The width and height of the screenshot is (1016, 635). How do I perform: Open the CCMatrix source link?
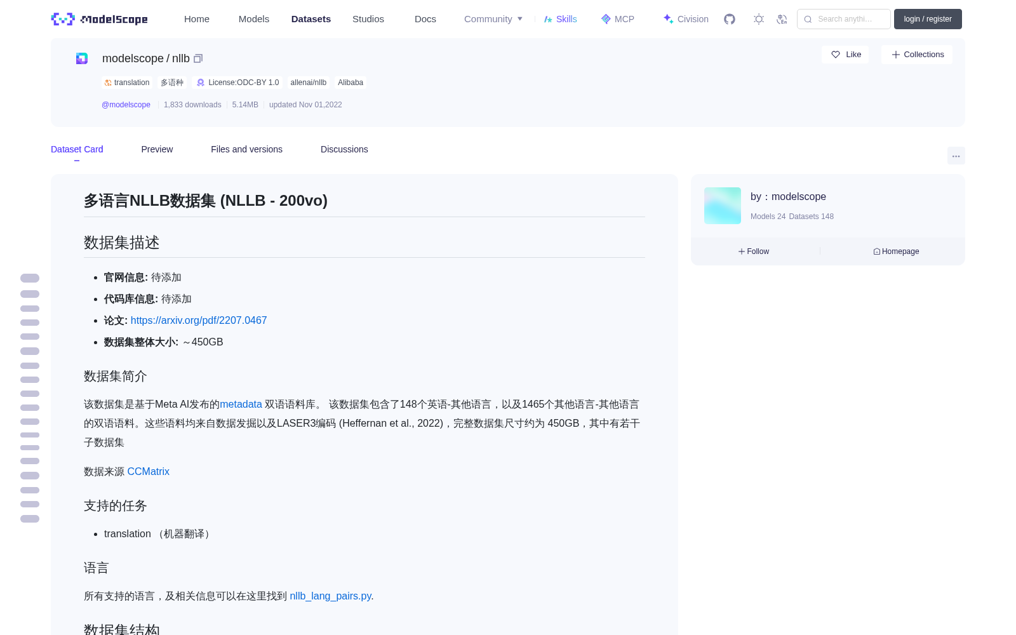coord(148,472)
